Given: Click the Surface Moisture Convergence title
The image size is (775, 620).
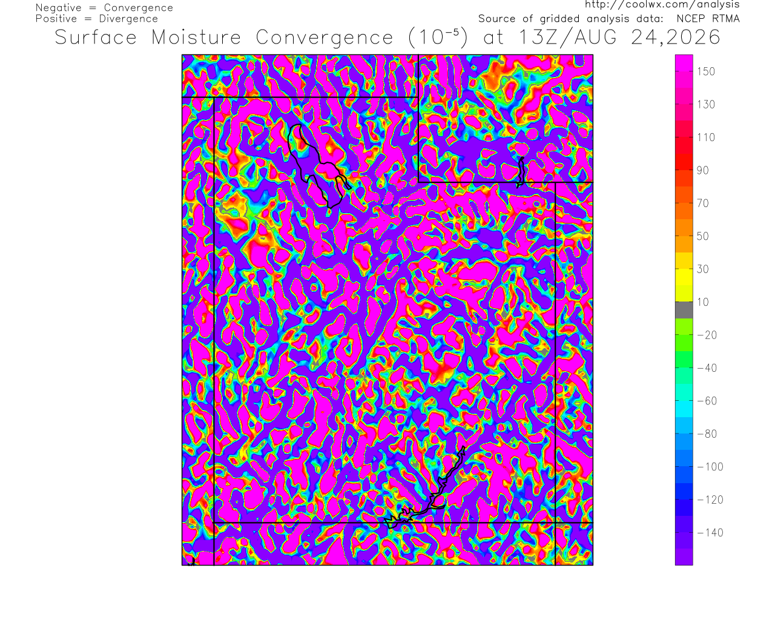Looking at the screenshot, I should tap(224, 38).
